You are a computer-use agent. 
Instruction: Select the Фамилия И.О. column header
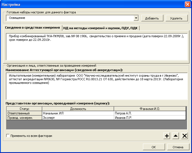click(150, 109)
